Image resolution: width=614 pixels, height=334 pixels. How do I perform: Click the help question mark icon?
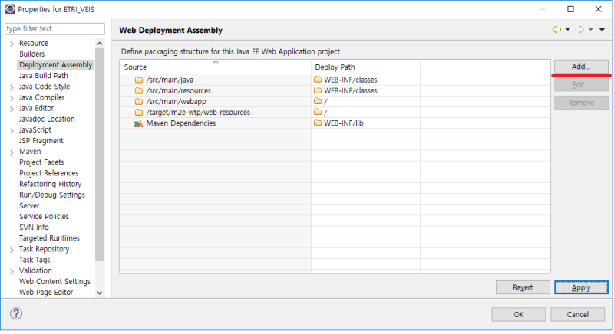tap(16, 313)
